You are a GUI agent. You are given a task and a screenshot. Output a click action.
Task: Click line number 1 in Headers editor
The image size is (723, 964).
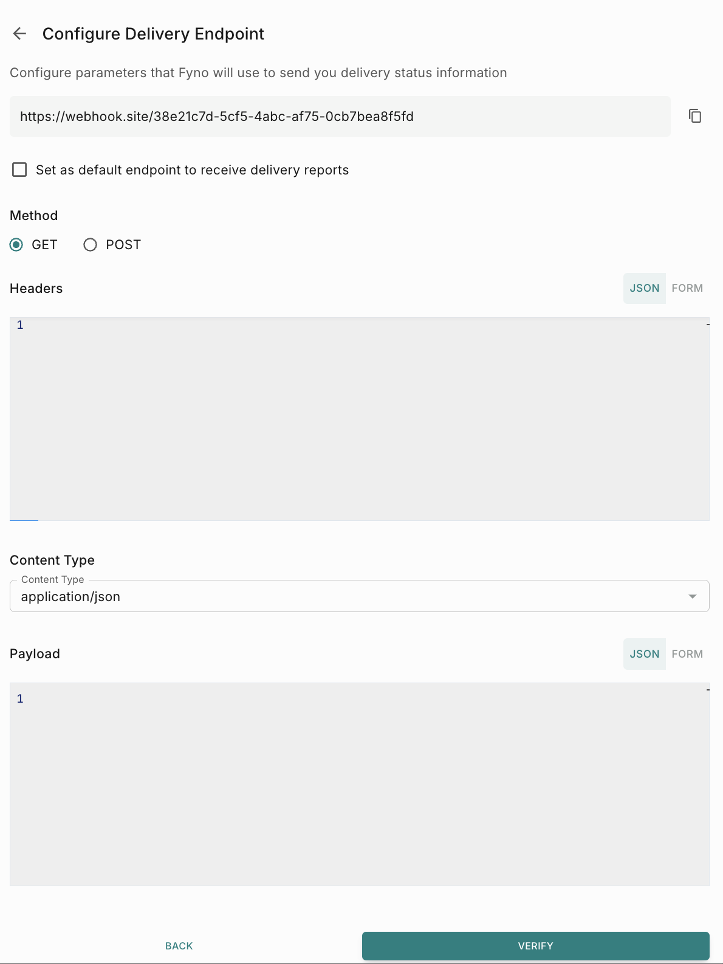pos(20,325)
